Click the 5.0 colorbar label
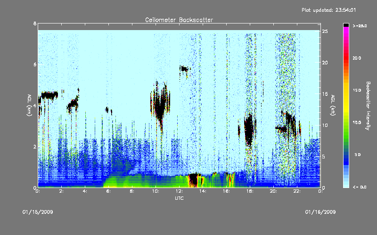 (358, 155)
